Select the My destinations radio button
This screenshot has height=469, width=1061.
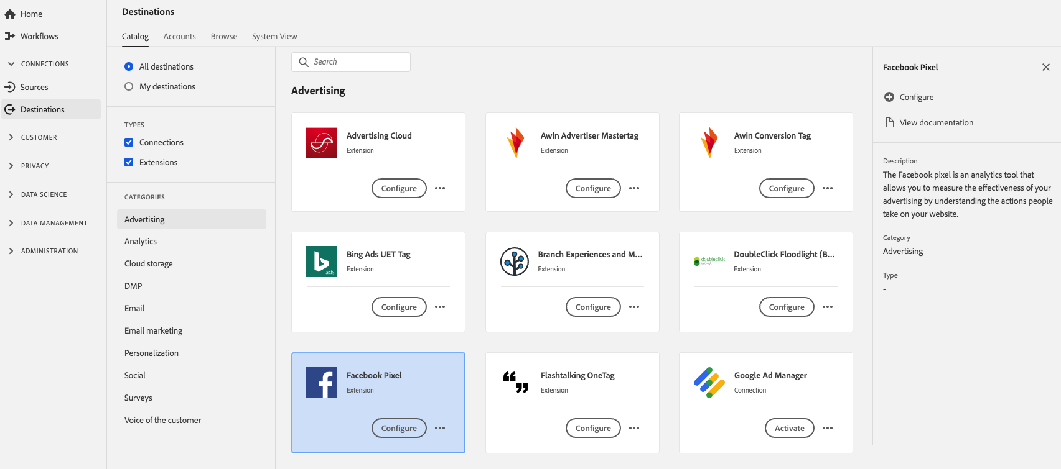(x=129, y=86)
